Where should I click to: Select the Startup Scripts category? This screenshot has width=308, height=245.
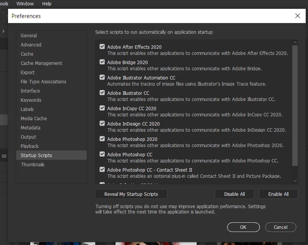pos(51,156)
